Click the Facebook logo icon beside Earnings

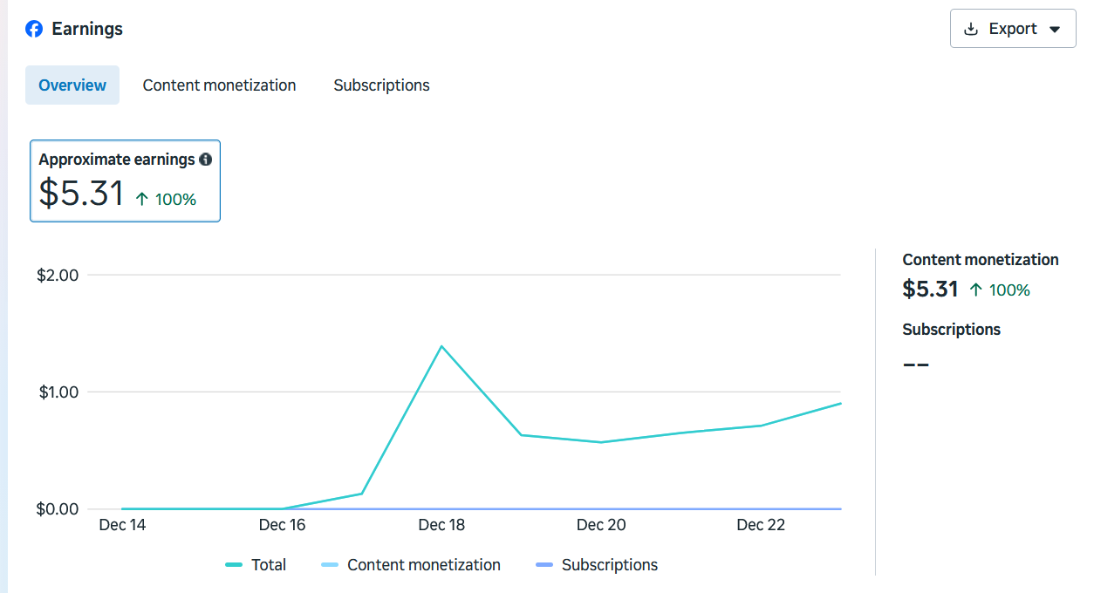click(34, 29)
